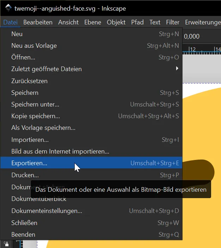This screenshot has height=248, width=221.
Task: Open the Pfad menu
Action: [137, 22]
